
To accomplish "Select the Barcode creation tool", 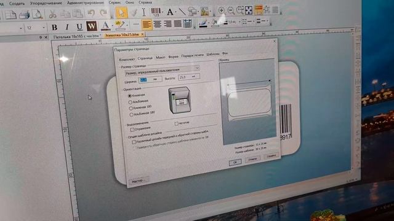I will click(x=156, y=12).
